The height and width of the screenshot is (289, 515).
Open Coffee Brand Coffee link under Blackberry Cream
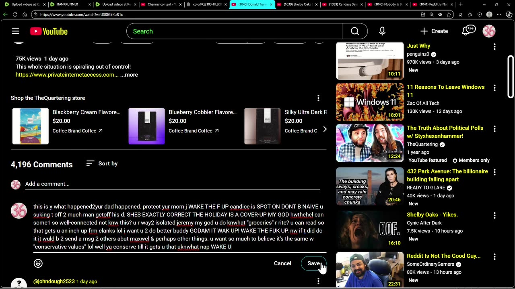[77, 130]
